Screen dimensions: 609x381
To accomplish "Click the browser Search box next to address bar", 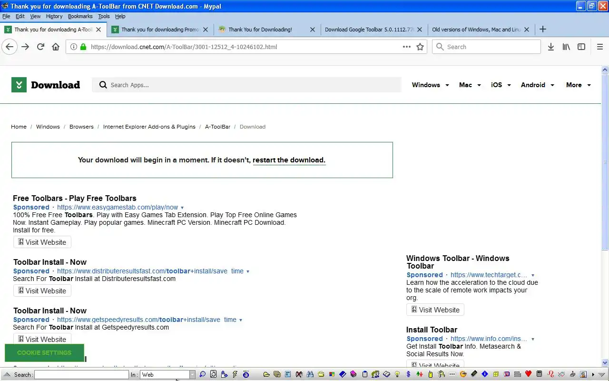I will tap(486, 47).
